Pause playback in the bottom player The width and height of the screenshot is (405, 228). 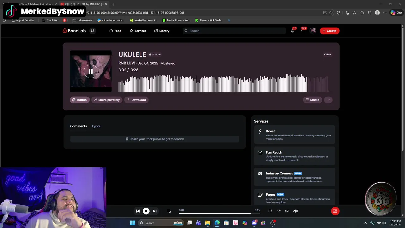(146, 211)
